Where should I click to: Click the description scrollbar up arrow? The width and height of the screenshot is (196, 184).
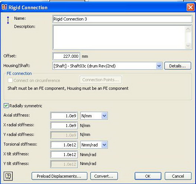188,29
